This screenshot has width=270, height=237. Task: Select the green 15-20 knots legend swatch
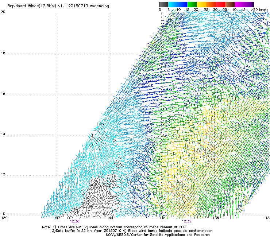pyautogui.click(x=192, y=4)
